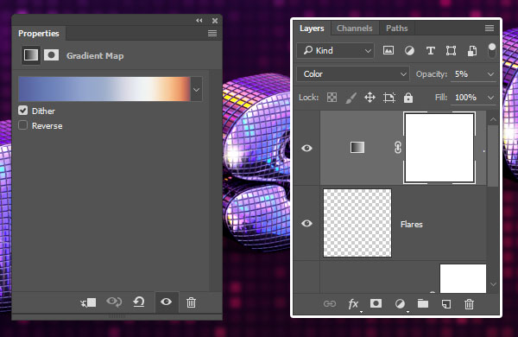
Task: Open the layer style fx menu
Action: (x=353, y=304)
